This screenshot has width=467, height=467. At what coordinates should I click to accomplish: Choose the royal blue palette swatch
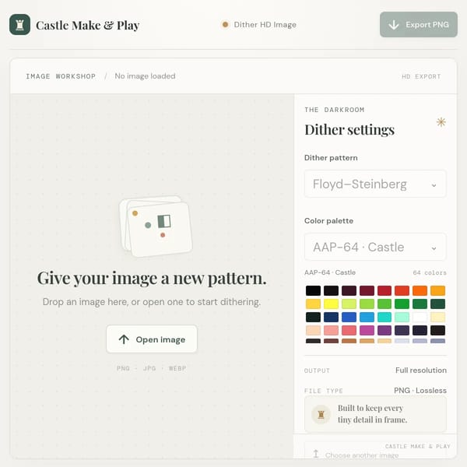coord(349,317)
